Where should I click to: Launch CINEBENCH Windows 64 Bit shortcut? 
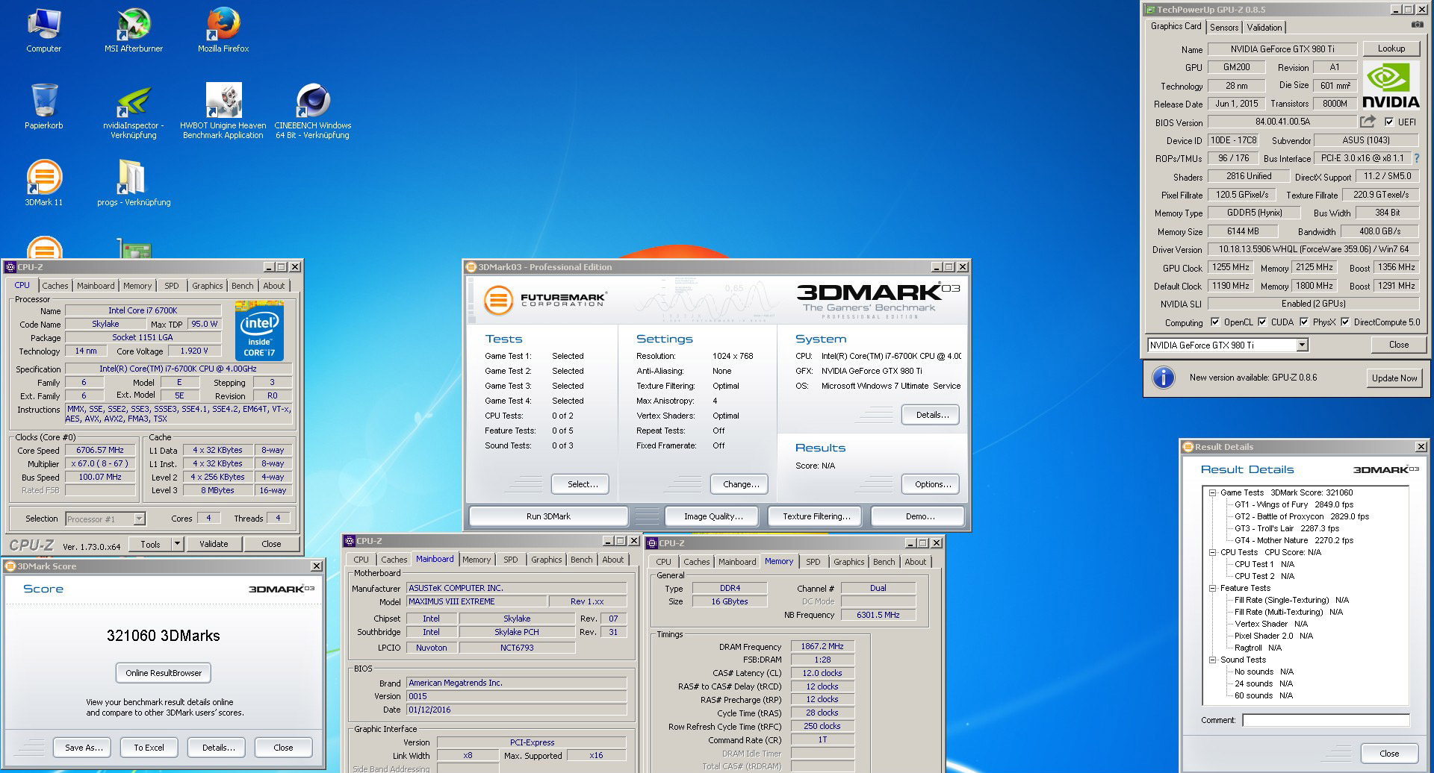pos(313,110)
